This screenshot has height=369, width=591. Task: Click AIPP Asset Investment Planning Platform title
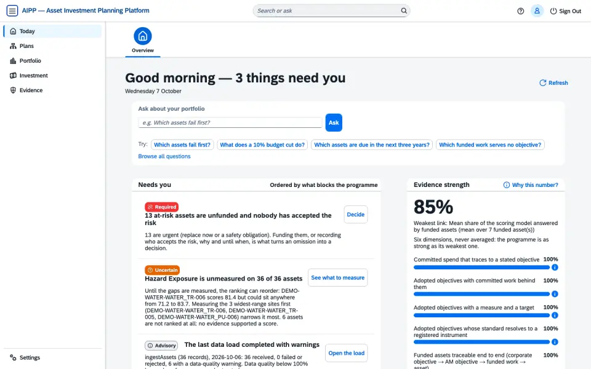pos(86,10)
